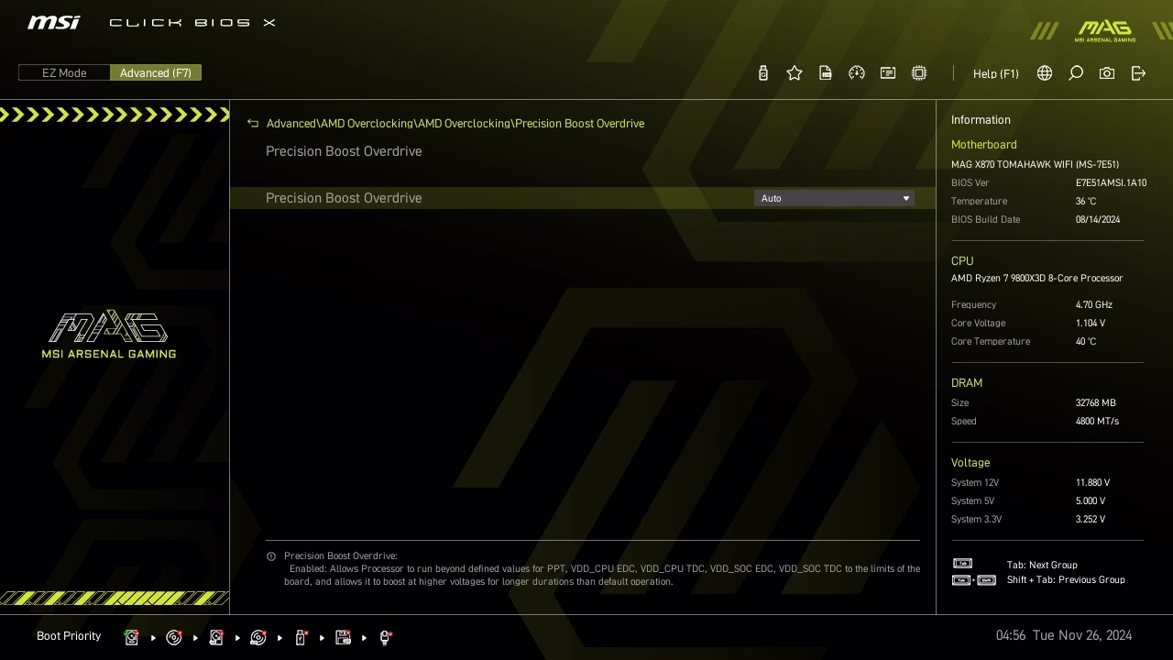The height and width of the screenshot is (660, 1173).
Task: Open search with the magnifier icon
Action: (1076, 73)
